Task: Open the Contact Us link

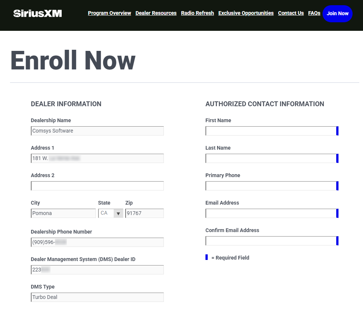Action: (x=291, y=13)
